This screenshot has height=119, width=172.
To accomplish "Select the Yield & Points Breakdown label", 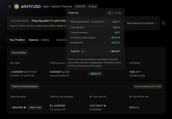I will coord(25,86).
